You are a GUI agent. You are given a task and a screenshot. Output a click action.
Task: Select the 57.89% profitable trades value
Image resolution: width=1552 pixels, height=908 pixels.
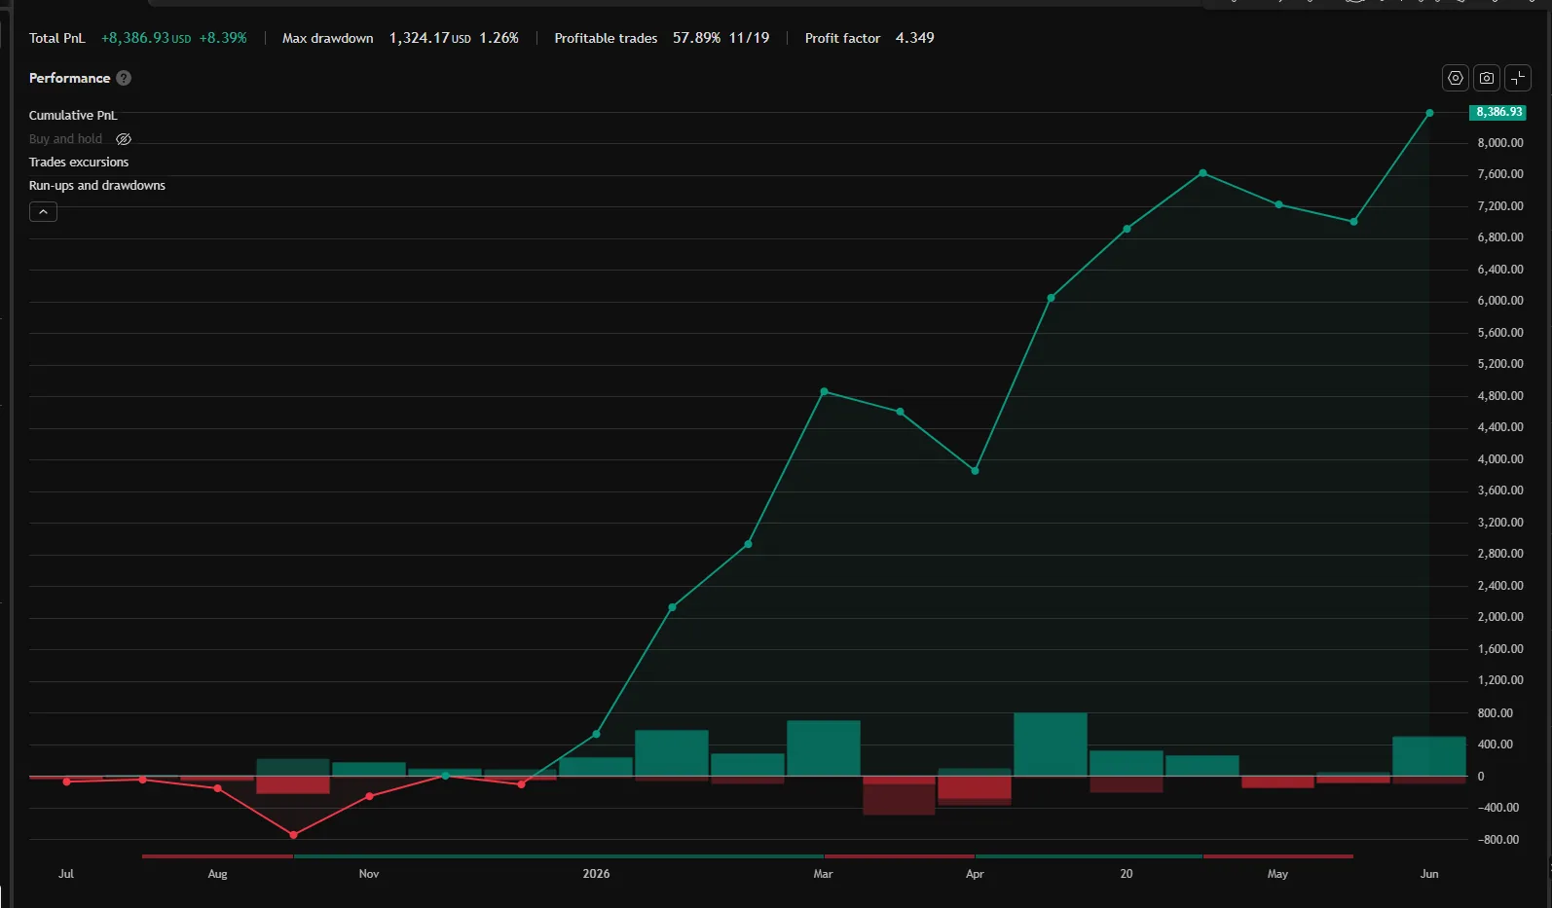coord(696,38)
